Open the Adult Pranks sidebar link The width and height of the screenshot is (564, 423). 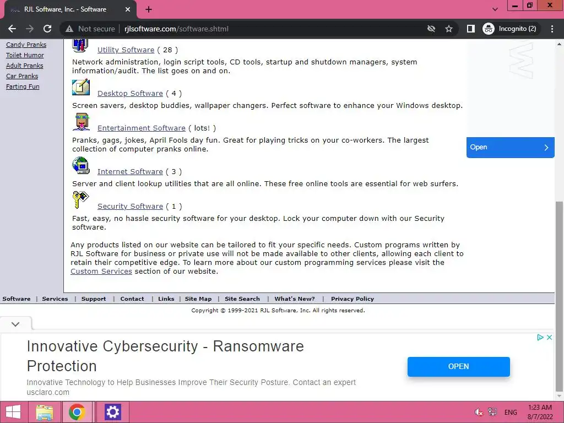[24, 66]
